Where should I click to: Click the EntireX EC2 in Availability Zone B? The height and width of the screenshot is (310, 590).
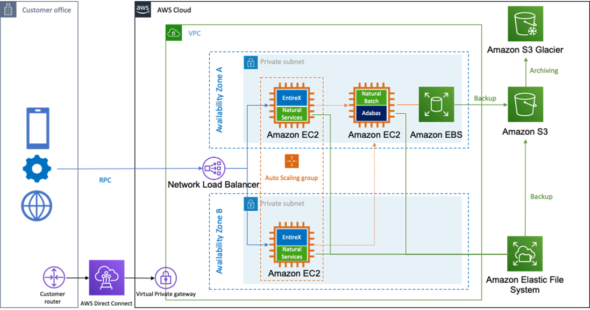pos(292,245)
